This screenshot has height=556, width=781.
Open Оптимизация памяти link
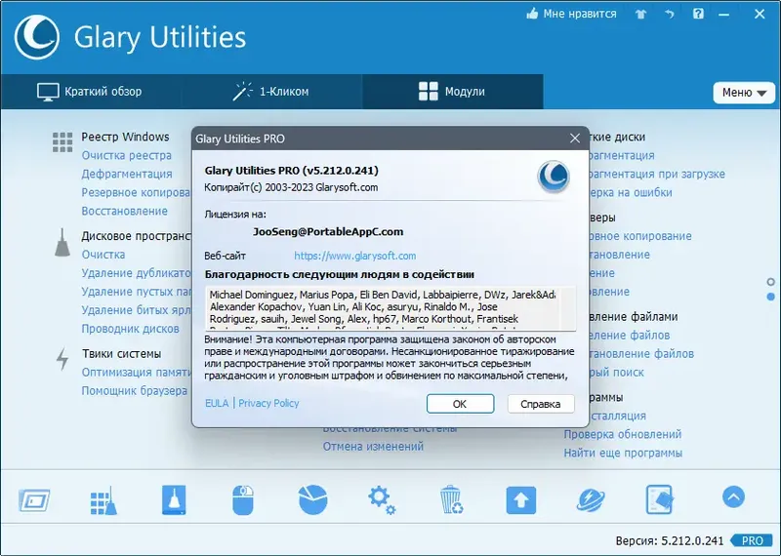click(x=137, y=373)
